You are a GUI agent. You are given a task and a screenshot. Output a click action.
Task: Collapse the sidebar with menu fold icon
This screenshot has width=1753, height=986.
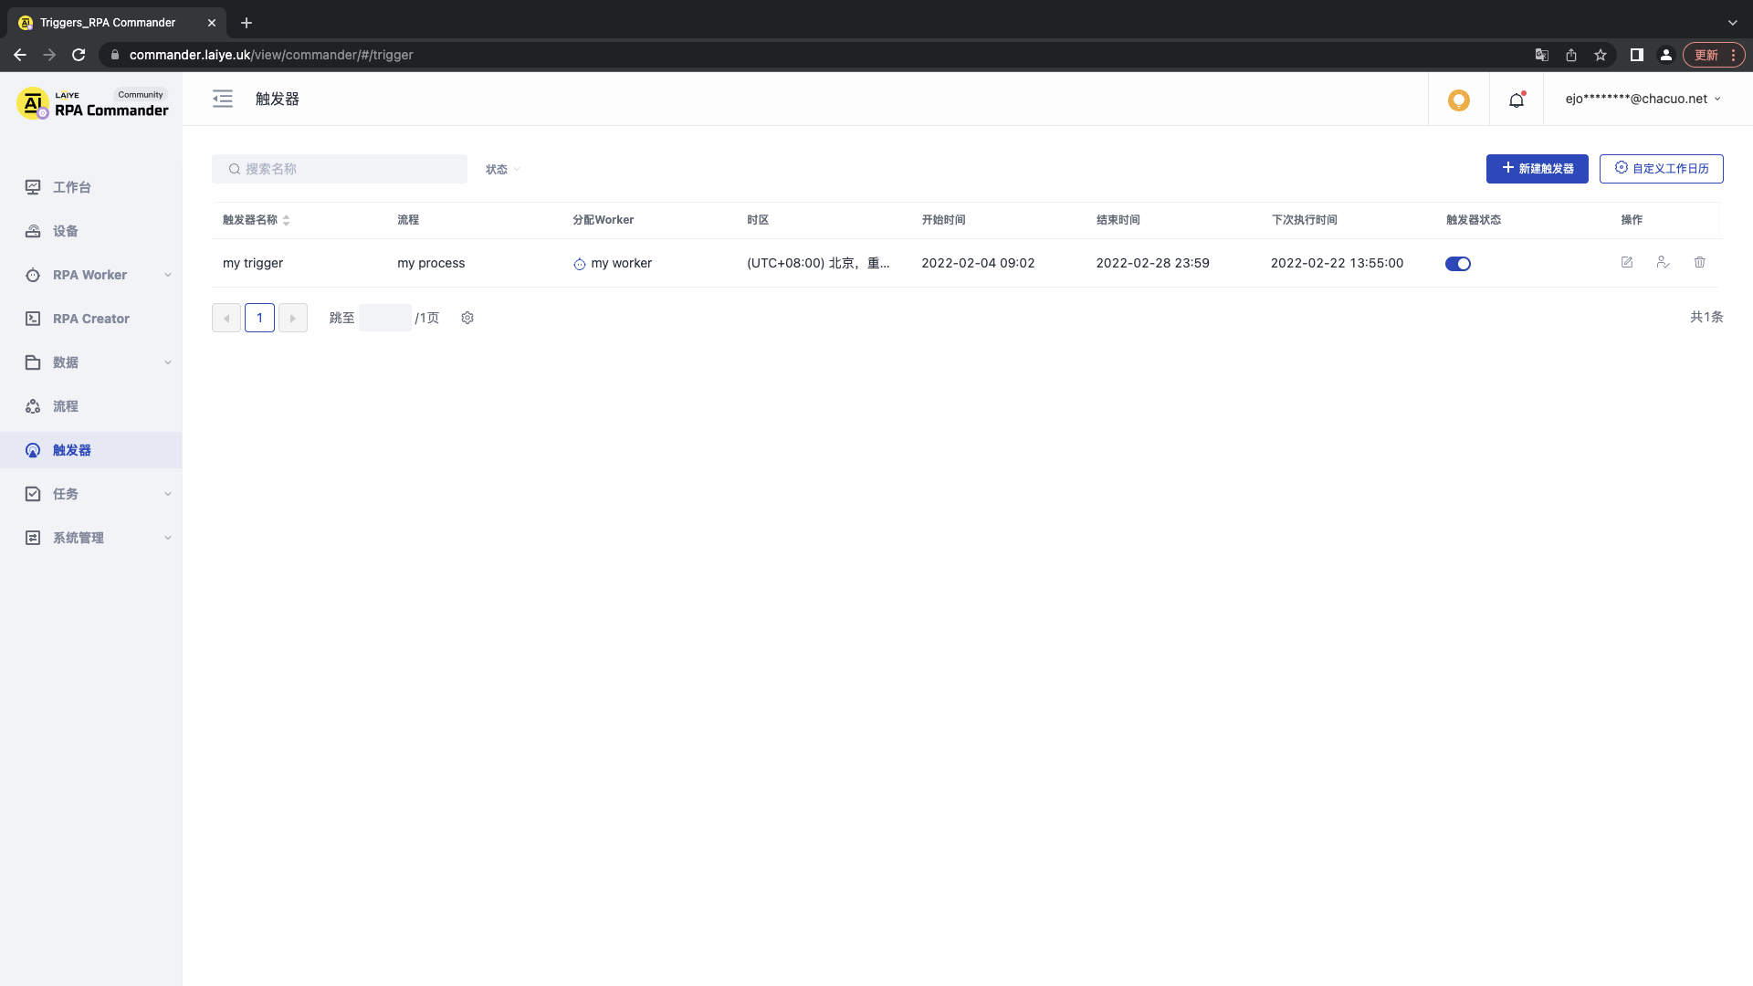coord(223,99)
